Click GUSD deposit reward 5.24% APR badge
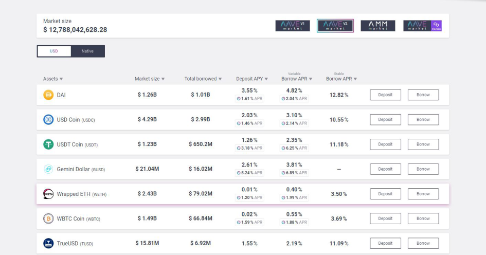Image resolution: width=486 pixels, height=255 pixels. 249,173
